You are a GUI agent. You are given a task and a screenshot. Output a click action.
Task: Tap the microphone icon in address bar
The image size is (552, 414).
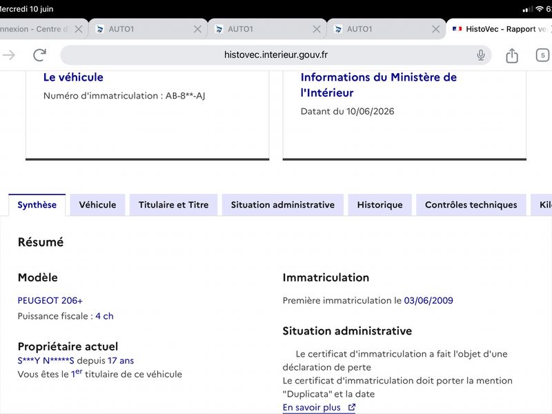(480, 55)
